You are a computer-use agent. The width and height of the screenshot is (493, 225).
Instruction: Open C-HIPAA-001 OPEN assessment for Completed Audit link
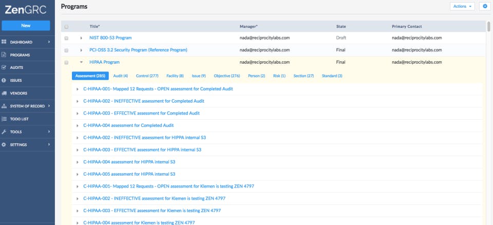coord(158,89)
